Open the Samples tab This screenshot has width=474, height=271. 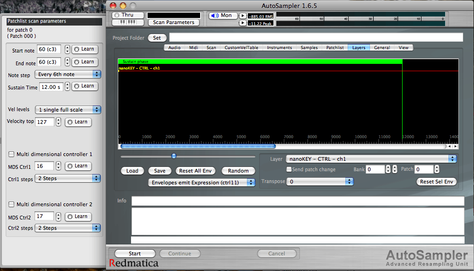point(309,48)
